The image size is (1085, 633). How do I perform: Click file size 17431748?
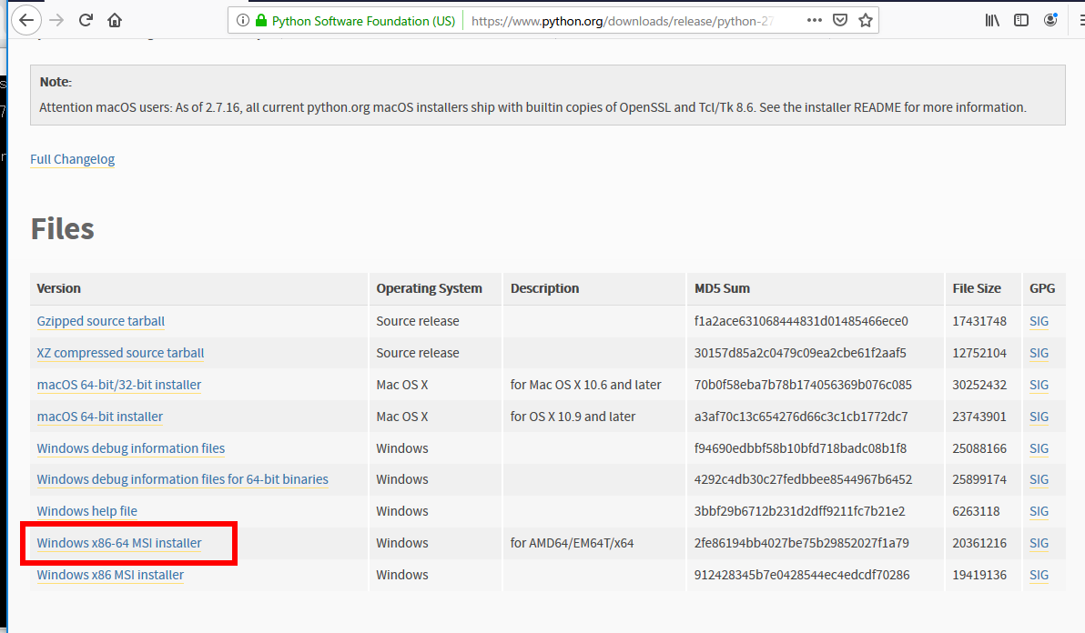pos(979,321)
